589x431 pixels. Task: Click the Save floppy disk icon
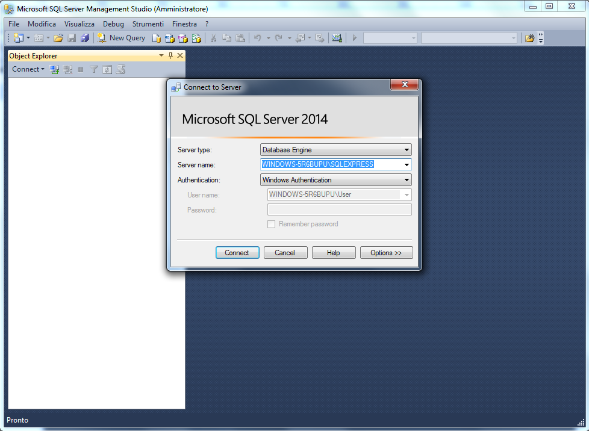pos(72,38)
